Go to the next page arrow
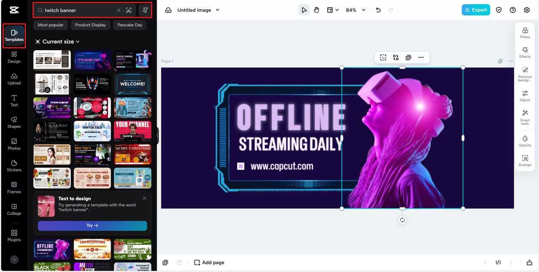The image size is (539, 272). click(511, 262)
